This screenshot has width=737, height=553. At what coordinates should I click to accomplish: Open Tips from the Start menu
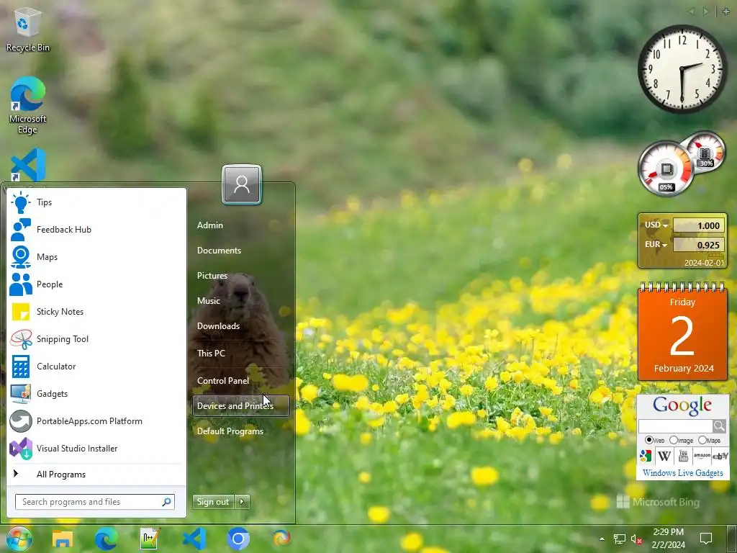coord(96,202)
